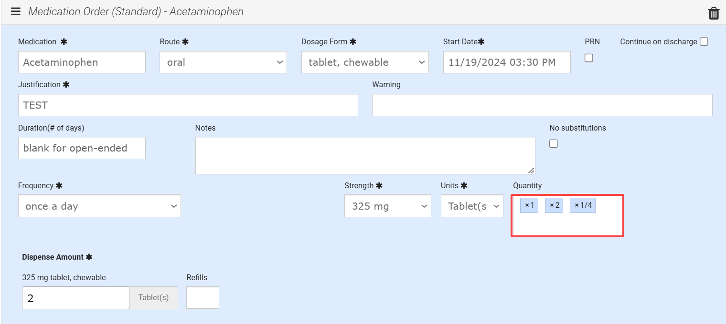The height and width of the screenshot is (324, 726).
Task: Click the Justification text field
Action: (x=188, y=105)
